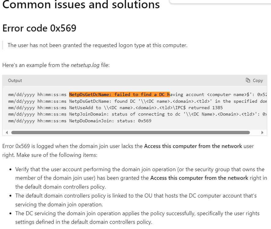Click the bullet beginning 'Verify that the user account'

coord(141,178)
